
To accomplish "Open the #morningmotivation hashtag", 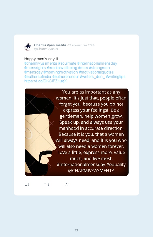I will pos(61,72).
